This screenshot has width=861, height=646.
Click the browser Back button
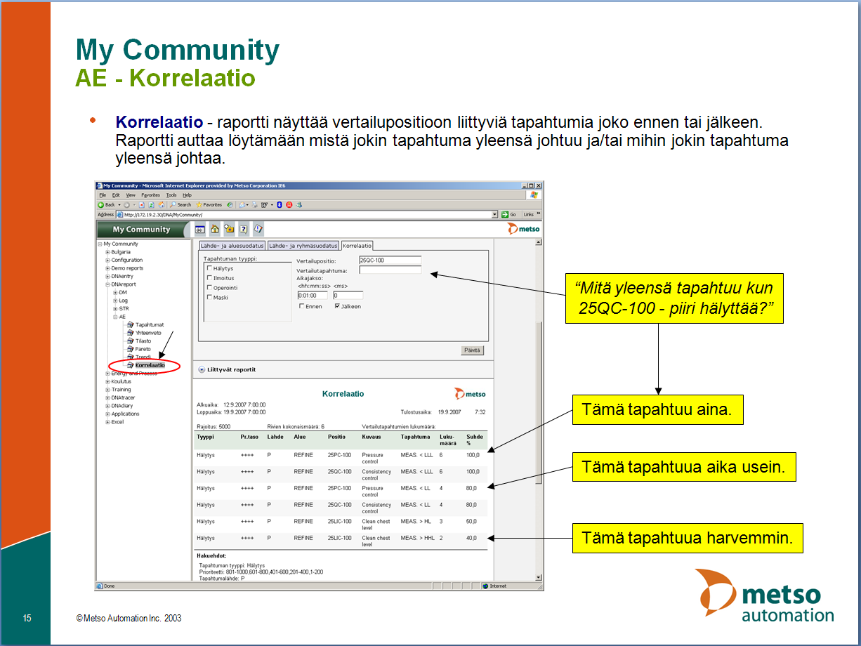click(x=107, y=204)
